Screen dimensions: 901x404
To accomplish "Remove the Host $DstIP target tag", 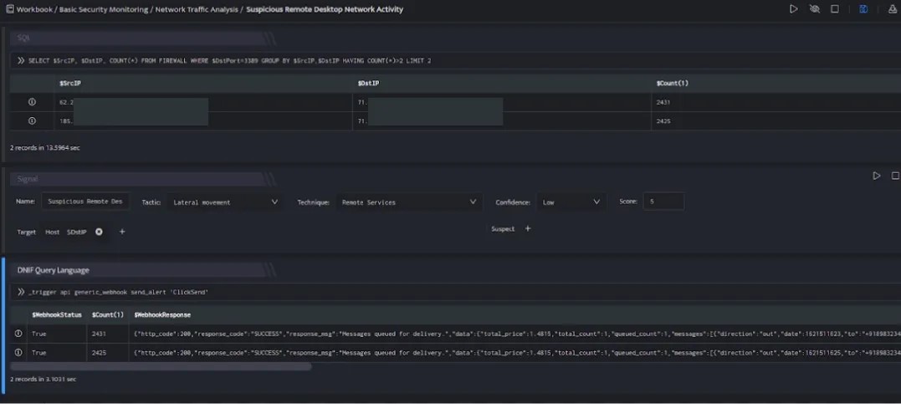I will (x=99, y=232).
